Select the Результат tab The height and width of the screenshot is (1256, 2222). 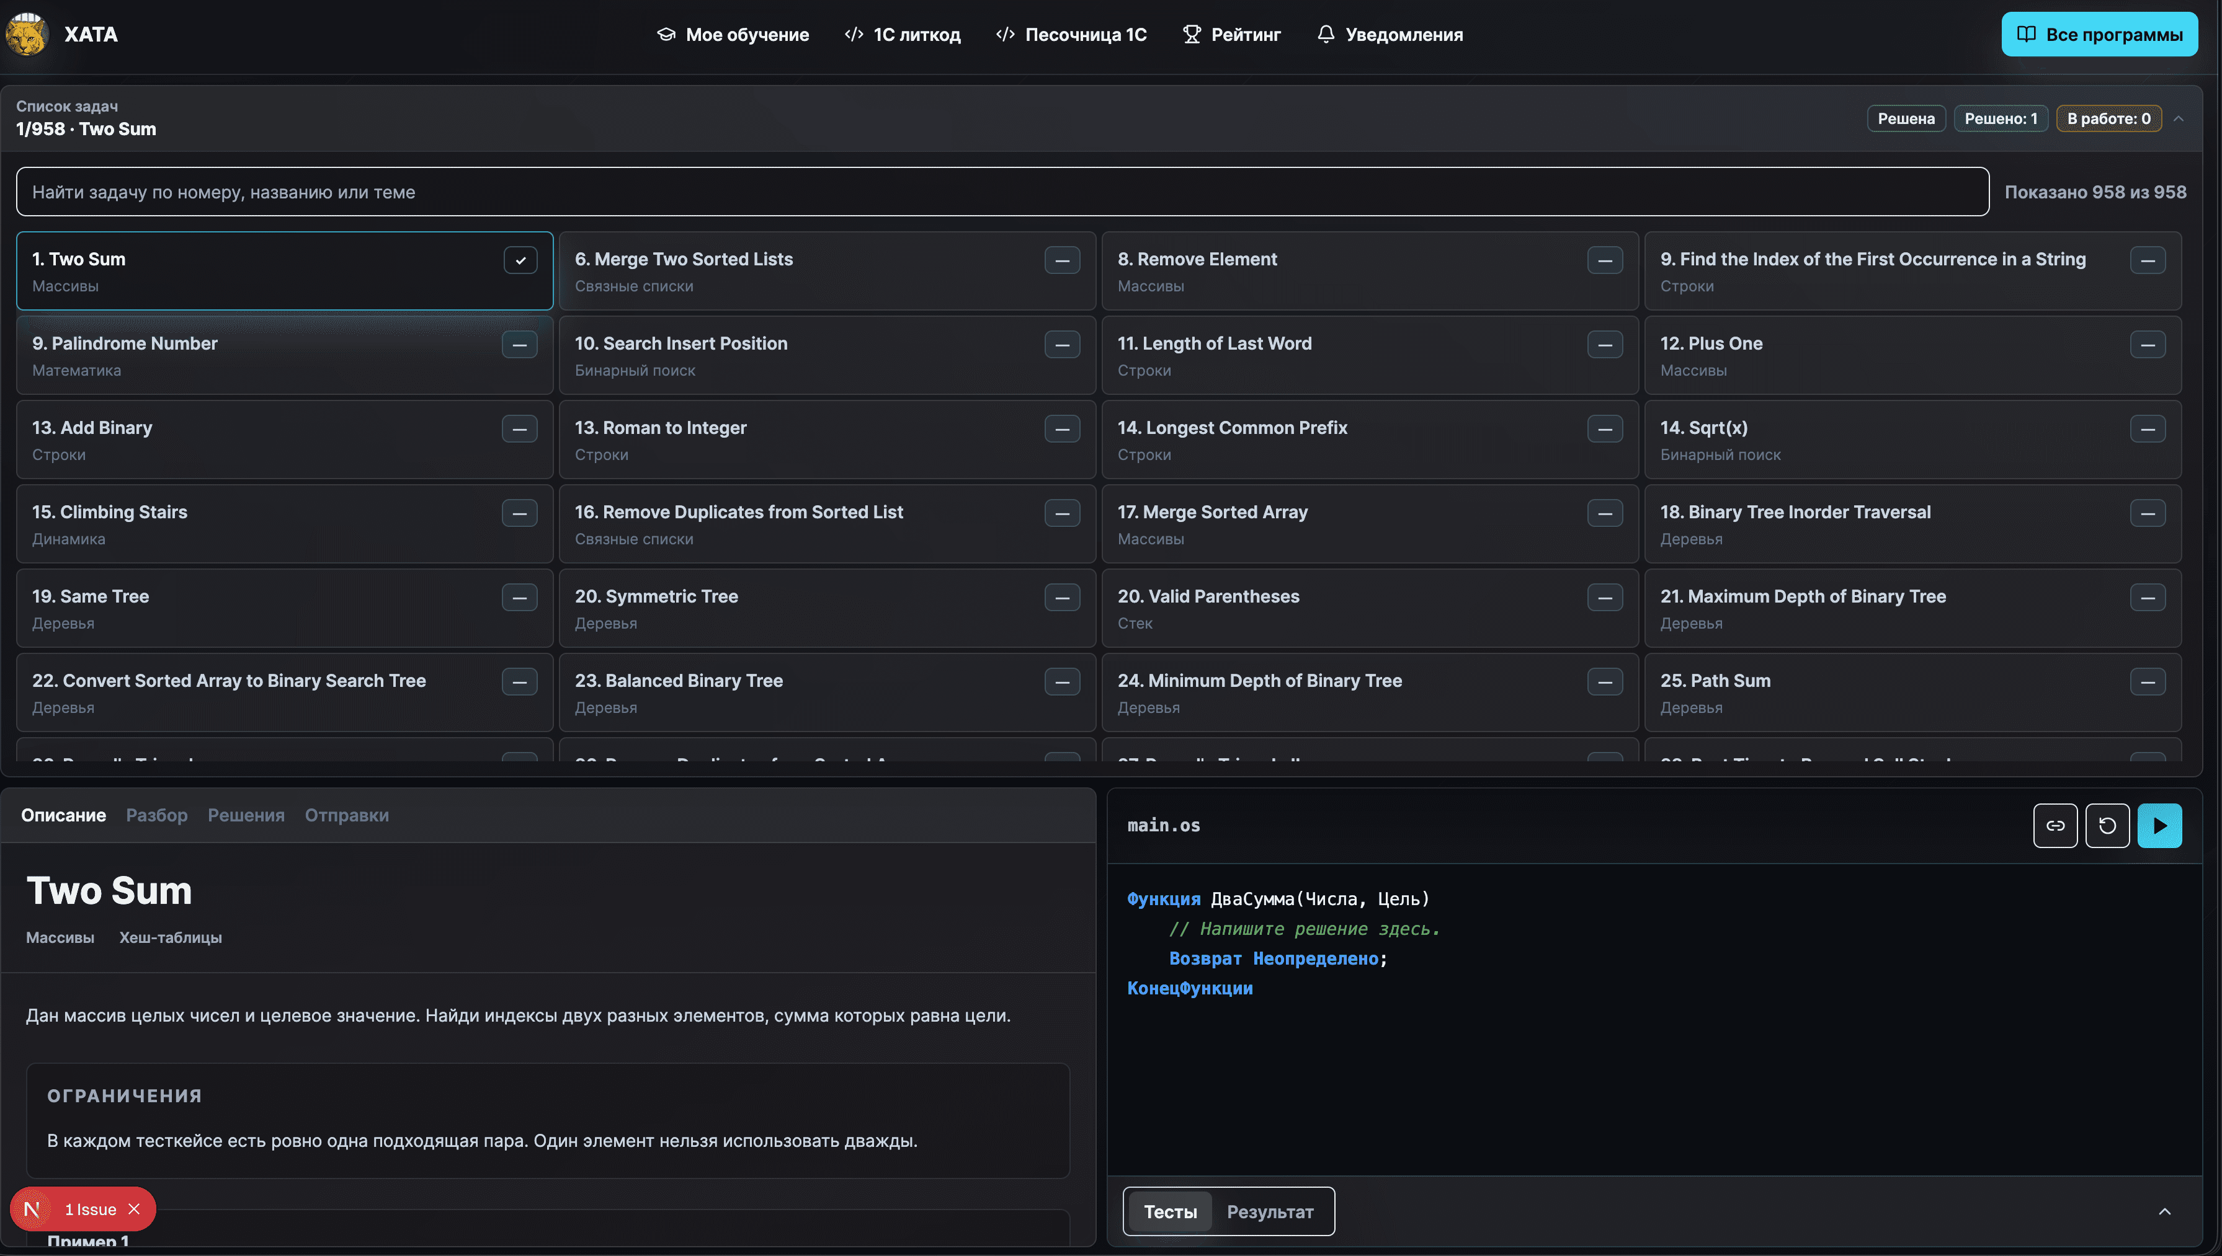[1270, 1211]
